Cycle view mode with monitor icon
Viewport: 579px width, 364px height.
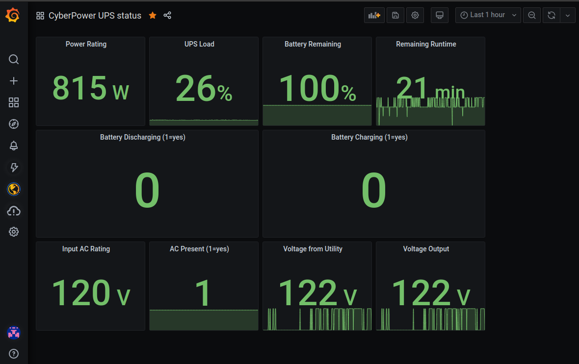click(x=440, y=15)
